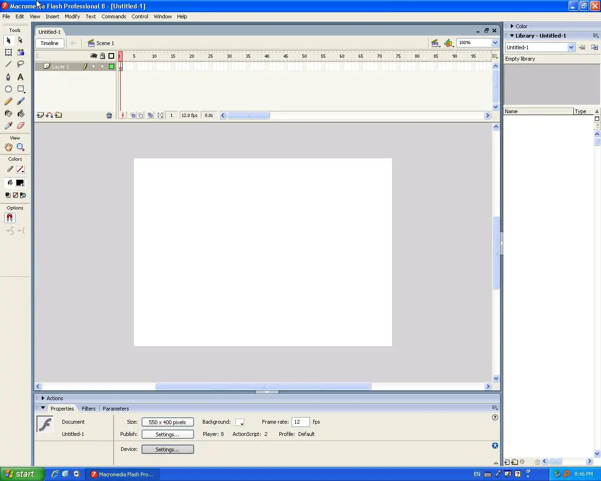Select the Eraser tool

coord(21,125)
